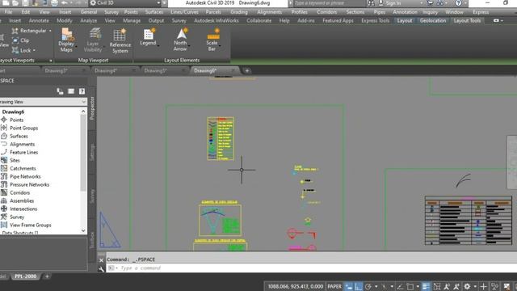
Task: Open the workspace switching gear in status bar
Action: [x=467, y=287]
